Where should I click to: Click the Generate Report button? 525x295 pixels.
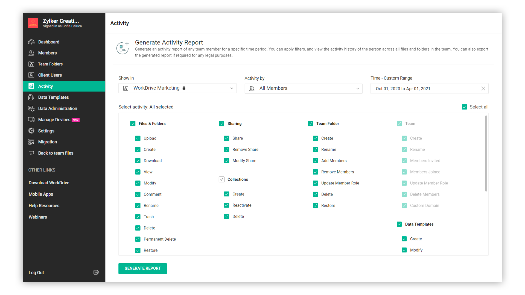point(142,268)
